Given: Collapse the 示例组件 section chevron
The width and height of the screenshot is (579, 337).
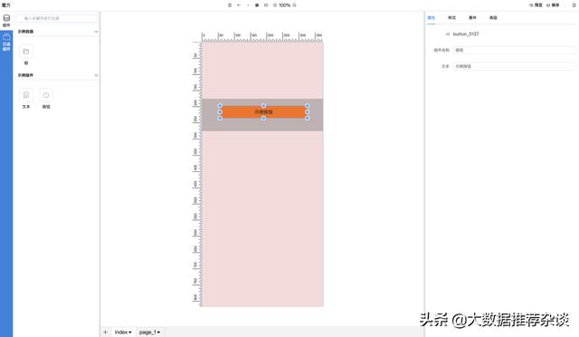Looking at the screenshot, I should [x=96, y=75].
